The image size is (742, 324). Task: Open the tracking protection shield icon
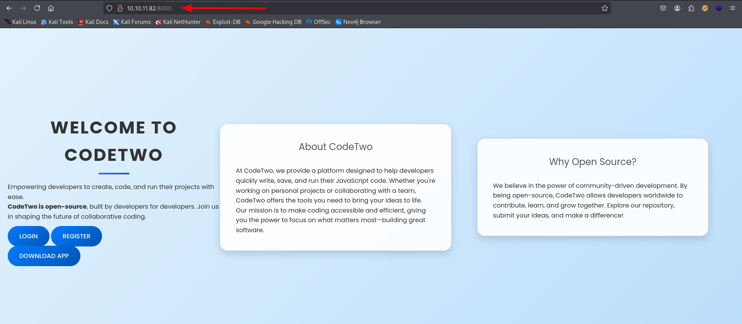[109, 8]
